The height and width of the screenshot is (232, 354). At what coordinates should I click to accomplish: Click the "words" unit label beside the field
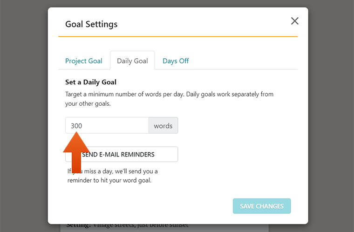pos(163,125)
